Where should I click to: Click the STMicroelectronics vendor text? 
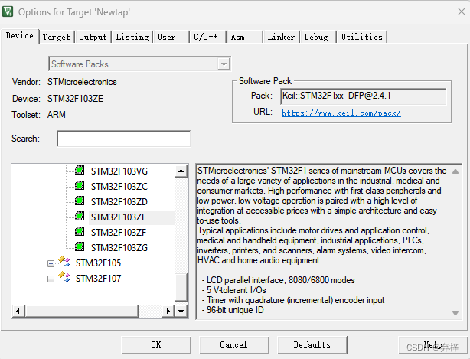(x=82, y=82)
